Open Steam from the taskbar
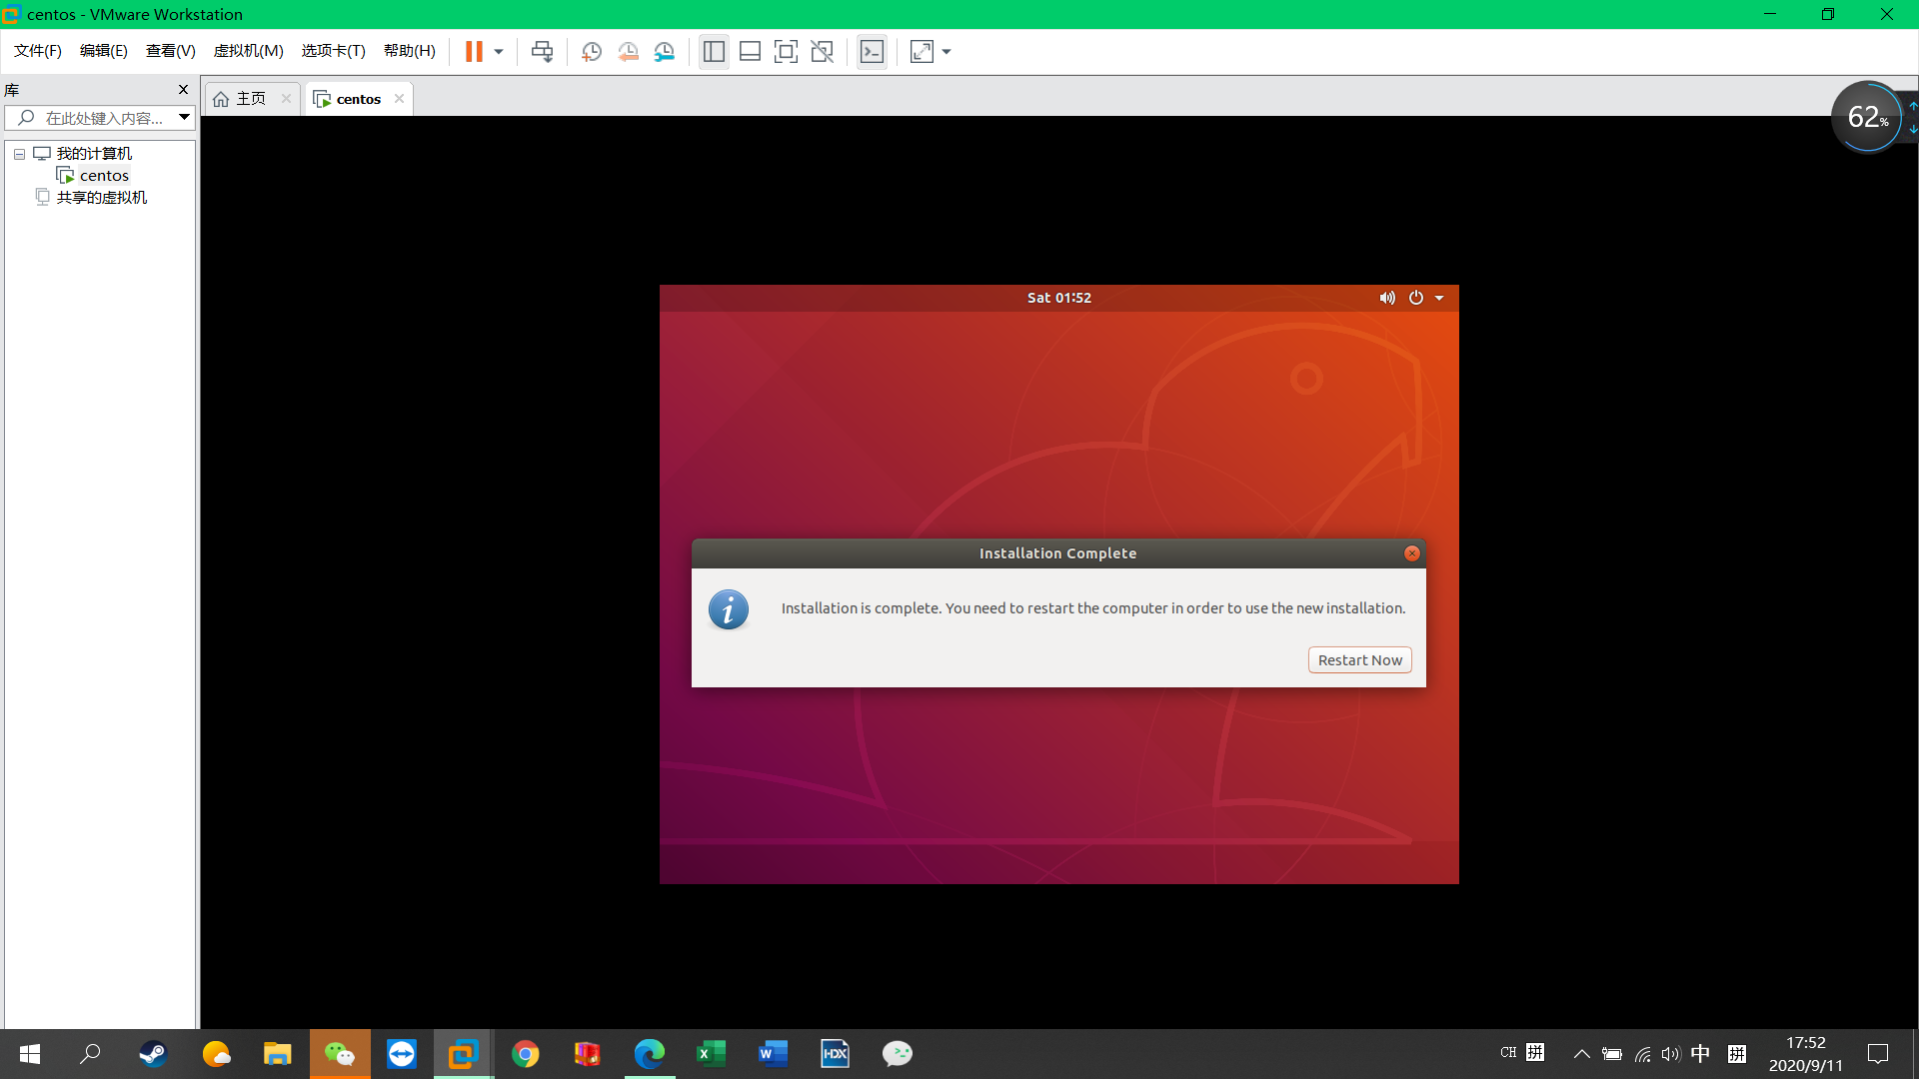1919x1079 pixels. [153, 1054]
